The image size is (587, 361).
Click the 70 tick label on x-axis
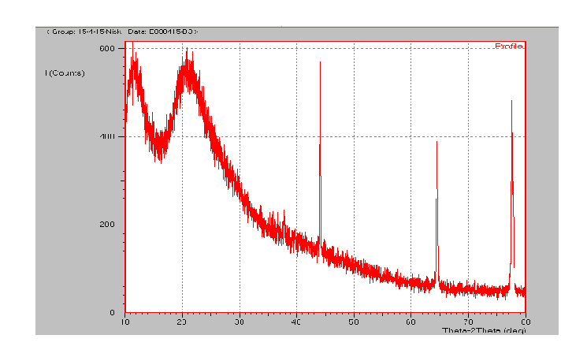[468, 322]
